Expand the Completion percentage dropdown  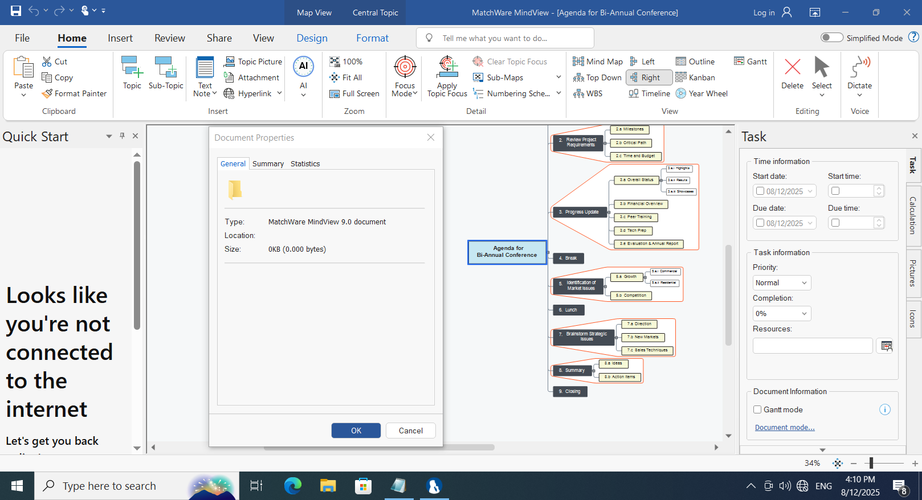click(x=781, y=314)
